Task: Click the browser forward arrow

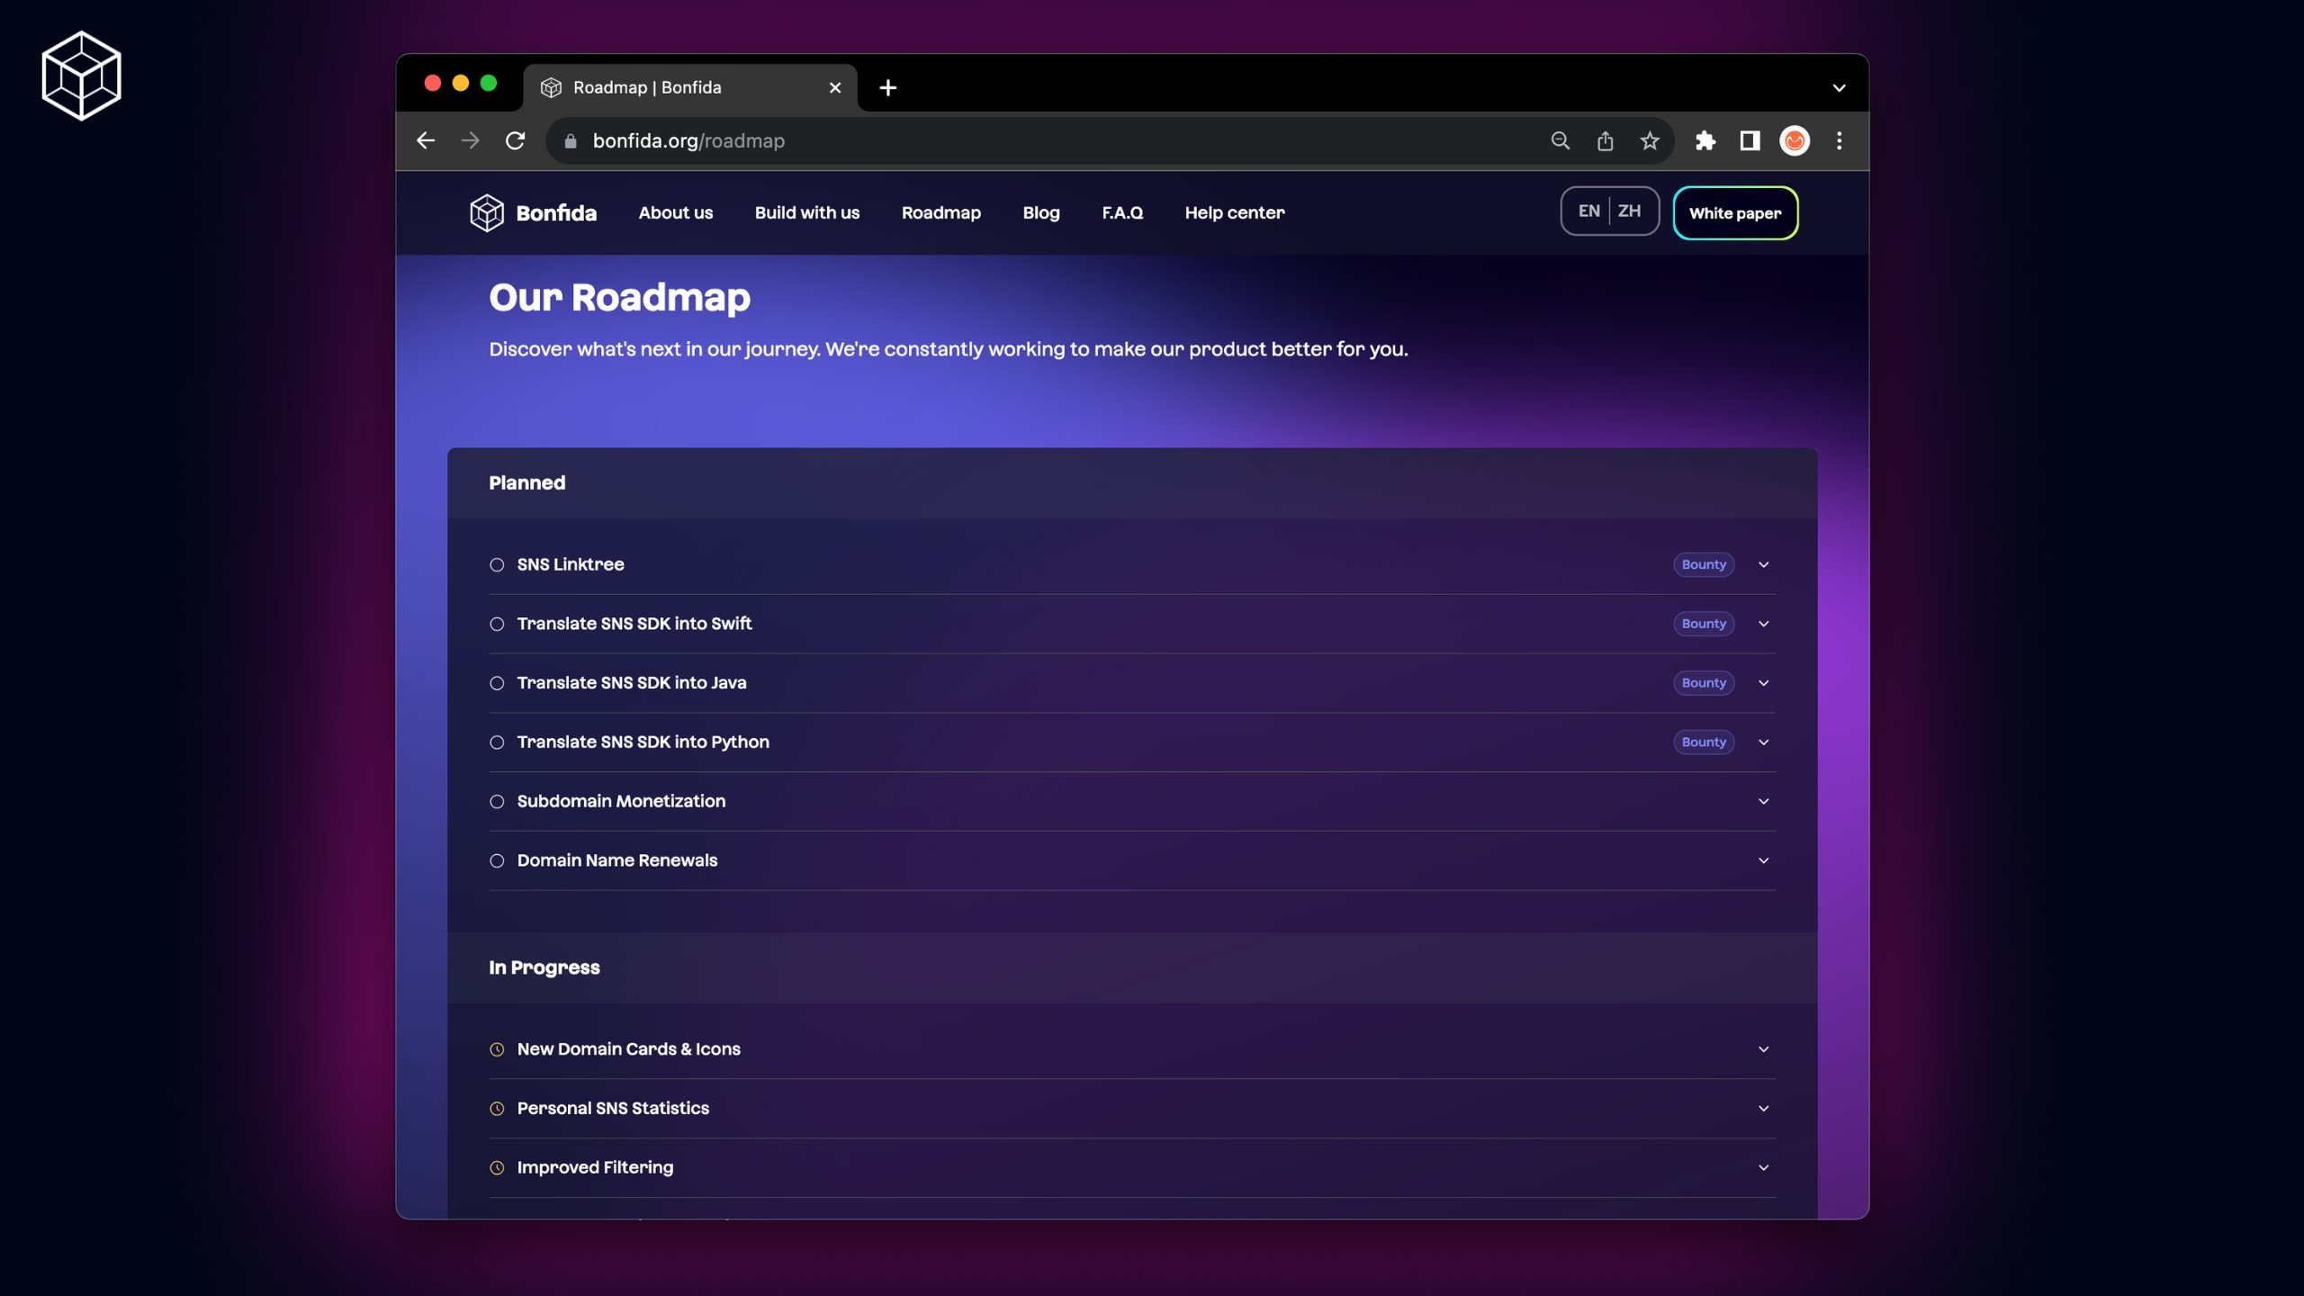Action: tap(470, 140)
